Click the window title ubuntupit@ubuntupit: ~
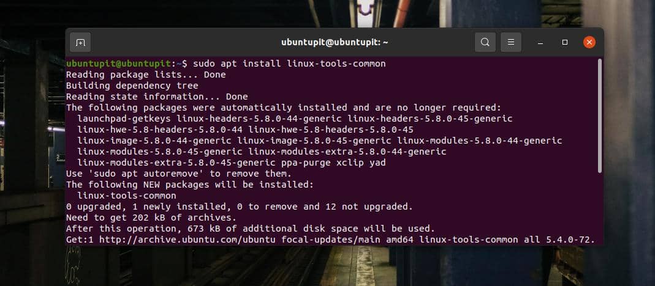 pos(335,42)
